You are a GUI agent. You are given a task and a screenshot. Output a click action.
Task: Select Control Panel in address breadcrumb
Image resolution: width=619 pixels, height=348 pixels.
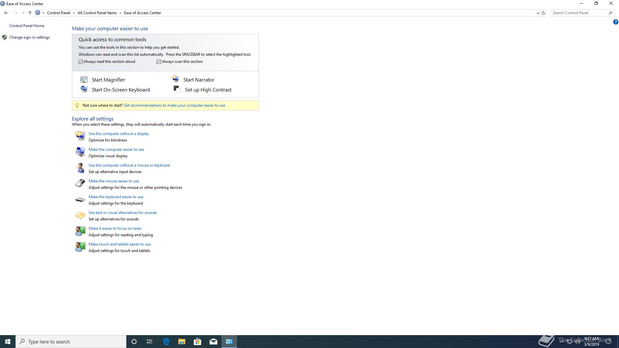click(x=58, y=13)
